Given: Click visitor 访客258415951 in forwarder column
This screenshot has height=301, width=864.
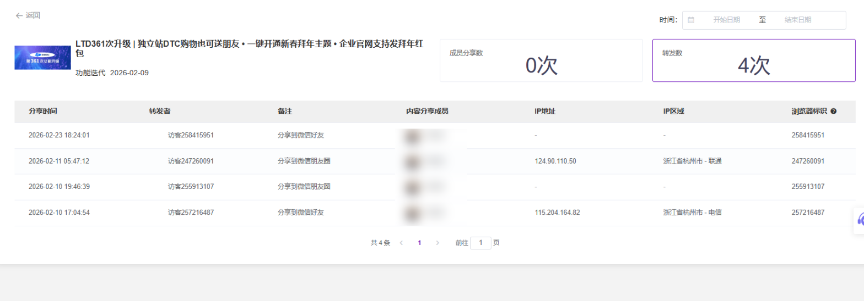Looking at the screenshot, I should (191, 135).
